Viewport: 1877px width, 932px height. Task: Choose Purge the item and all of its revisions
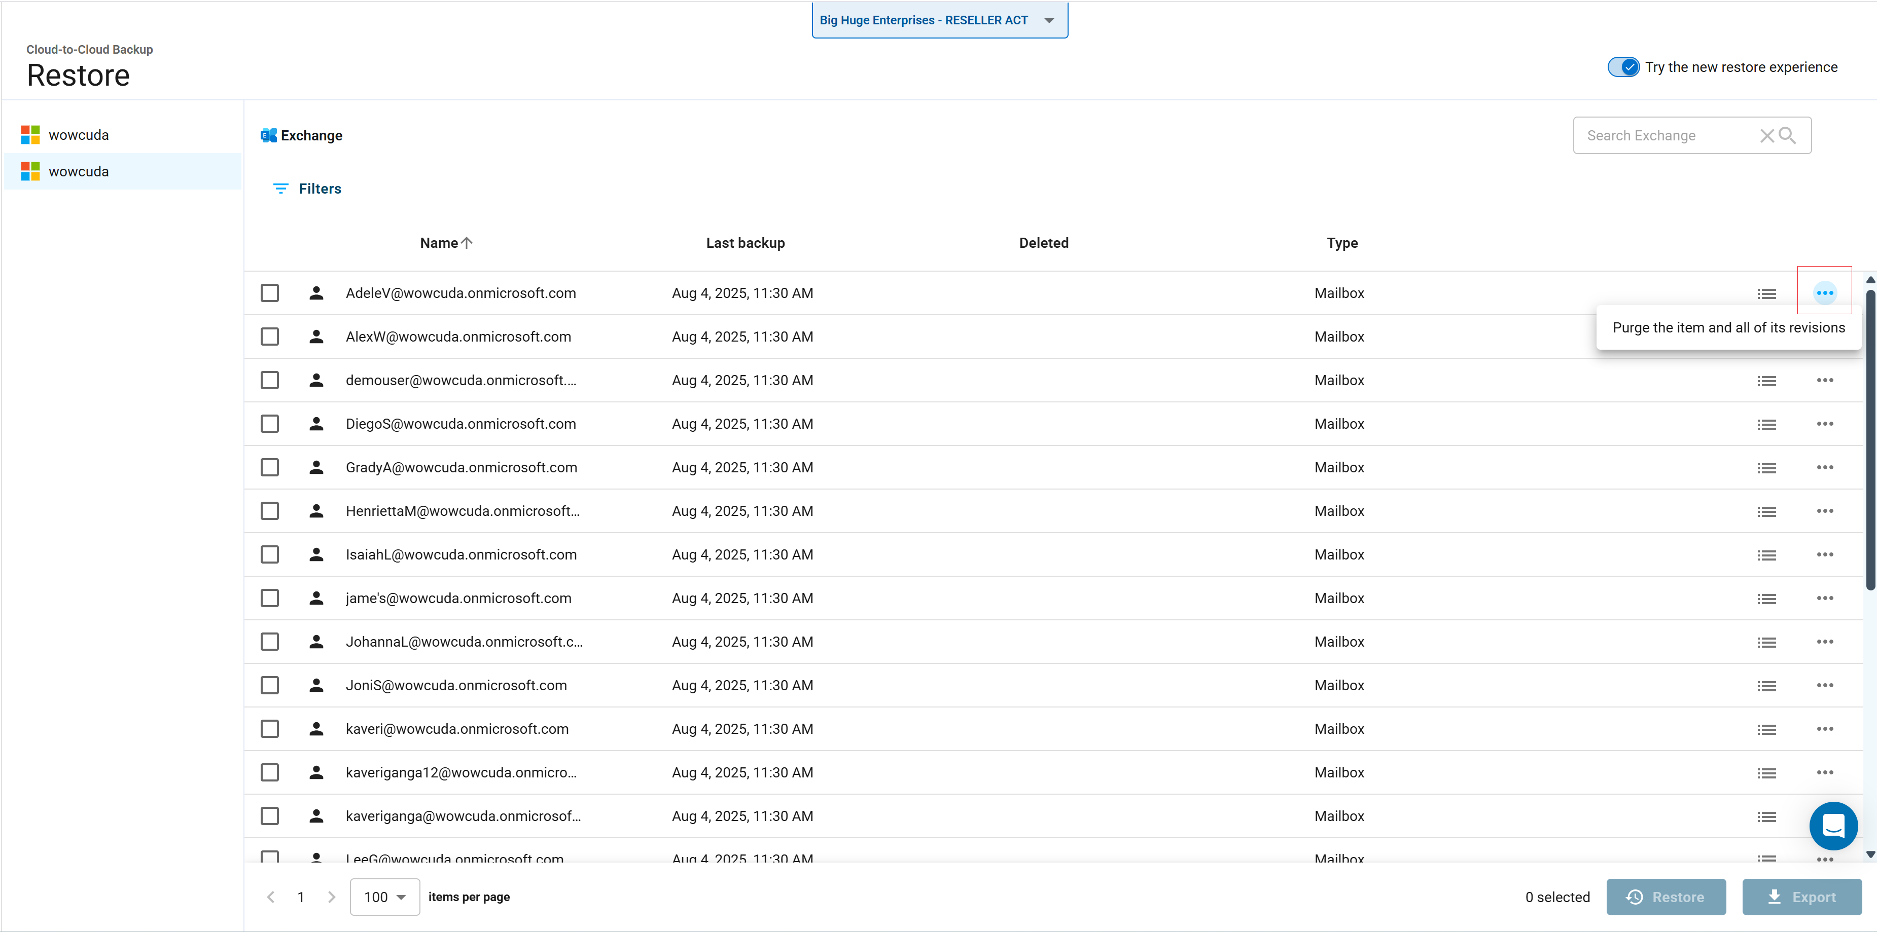coord(1727,328)
